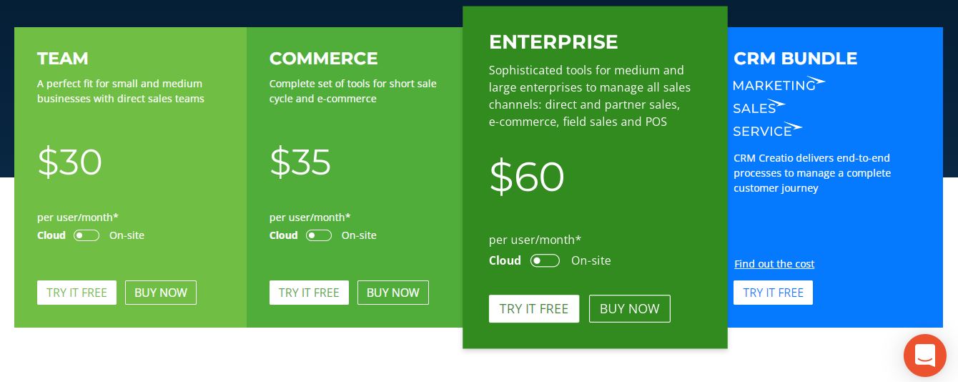Open the Find out the cost link
Viewport: 958px width, 382px height.
pyautogui.click(x=774, y=264)
